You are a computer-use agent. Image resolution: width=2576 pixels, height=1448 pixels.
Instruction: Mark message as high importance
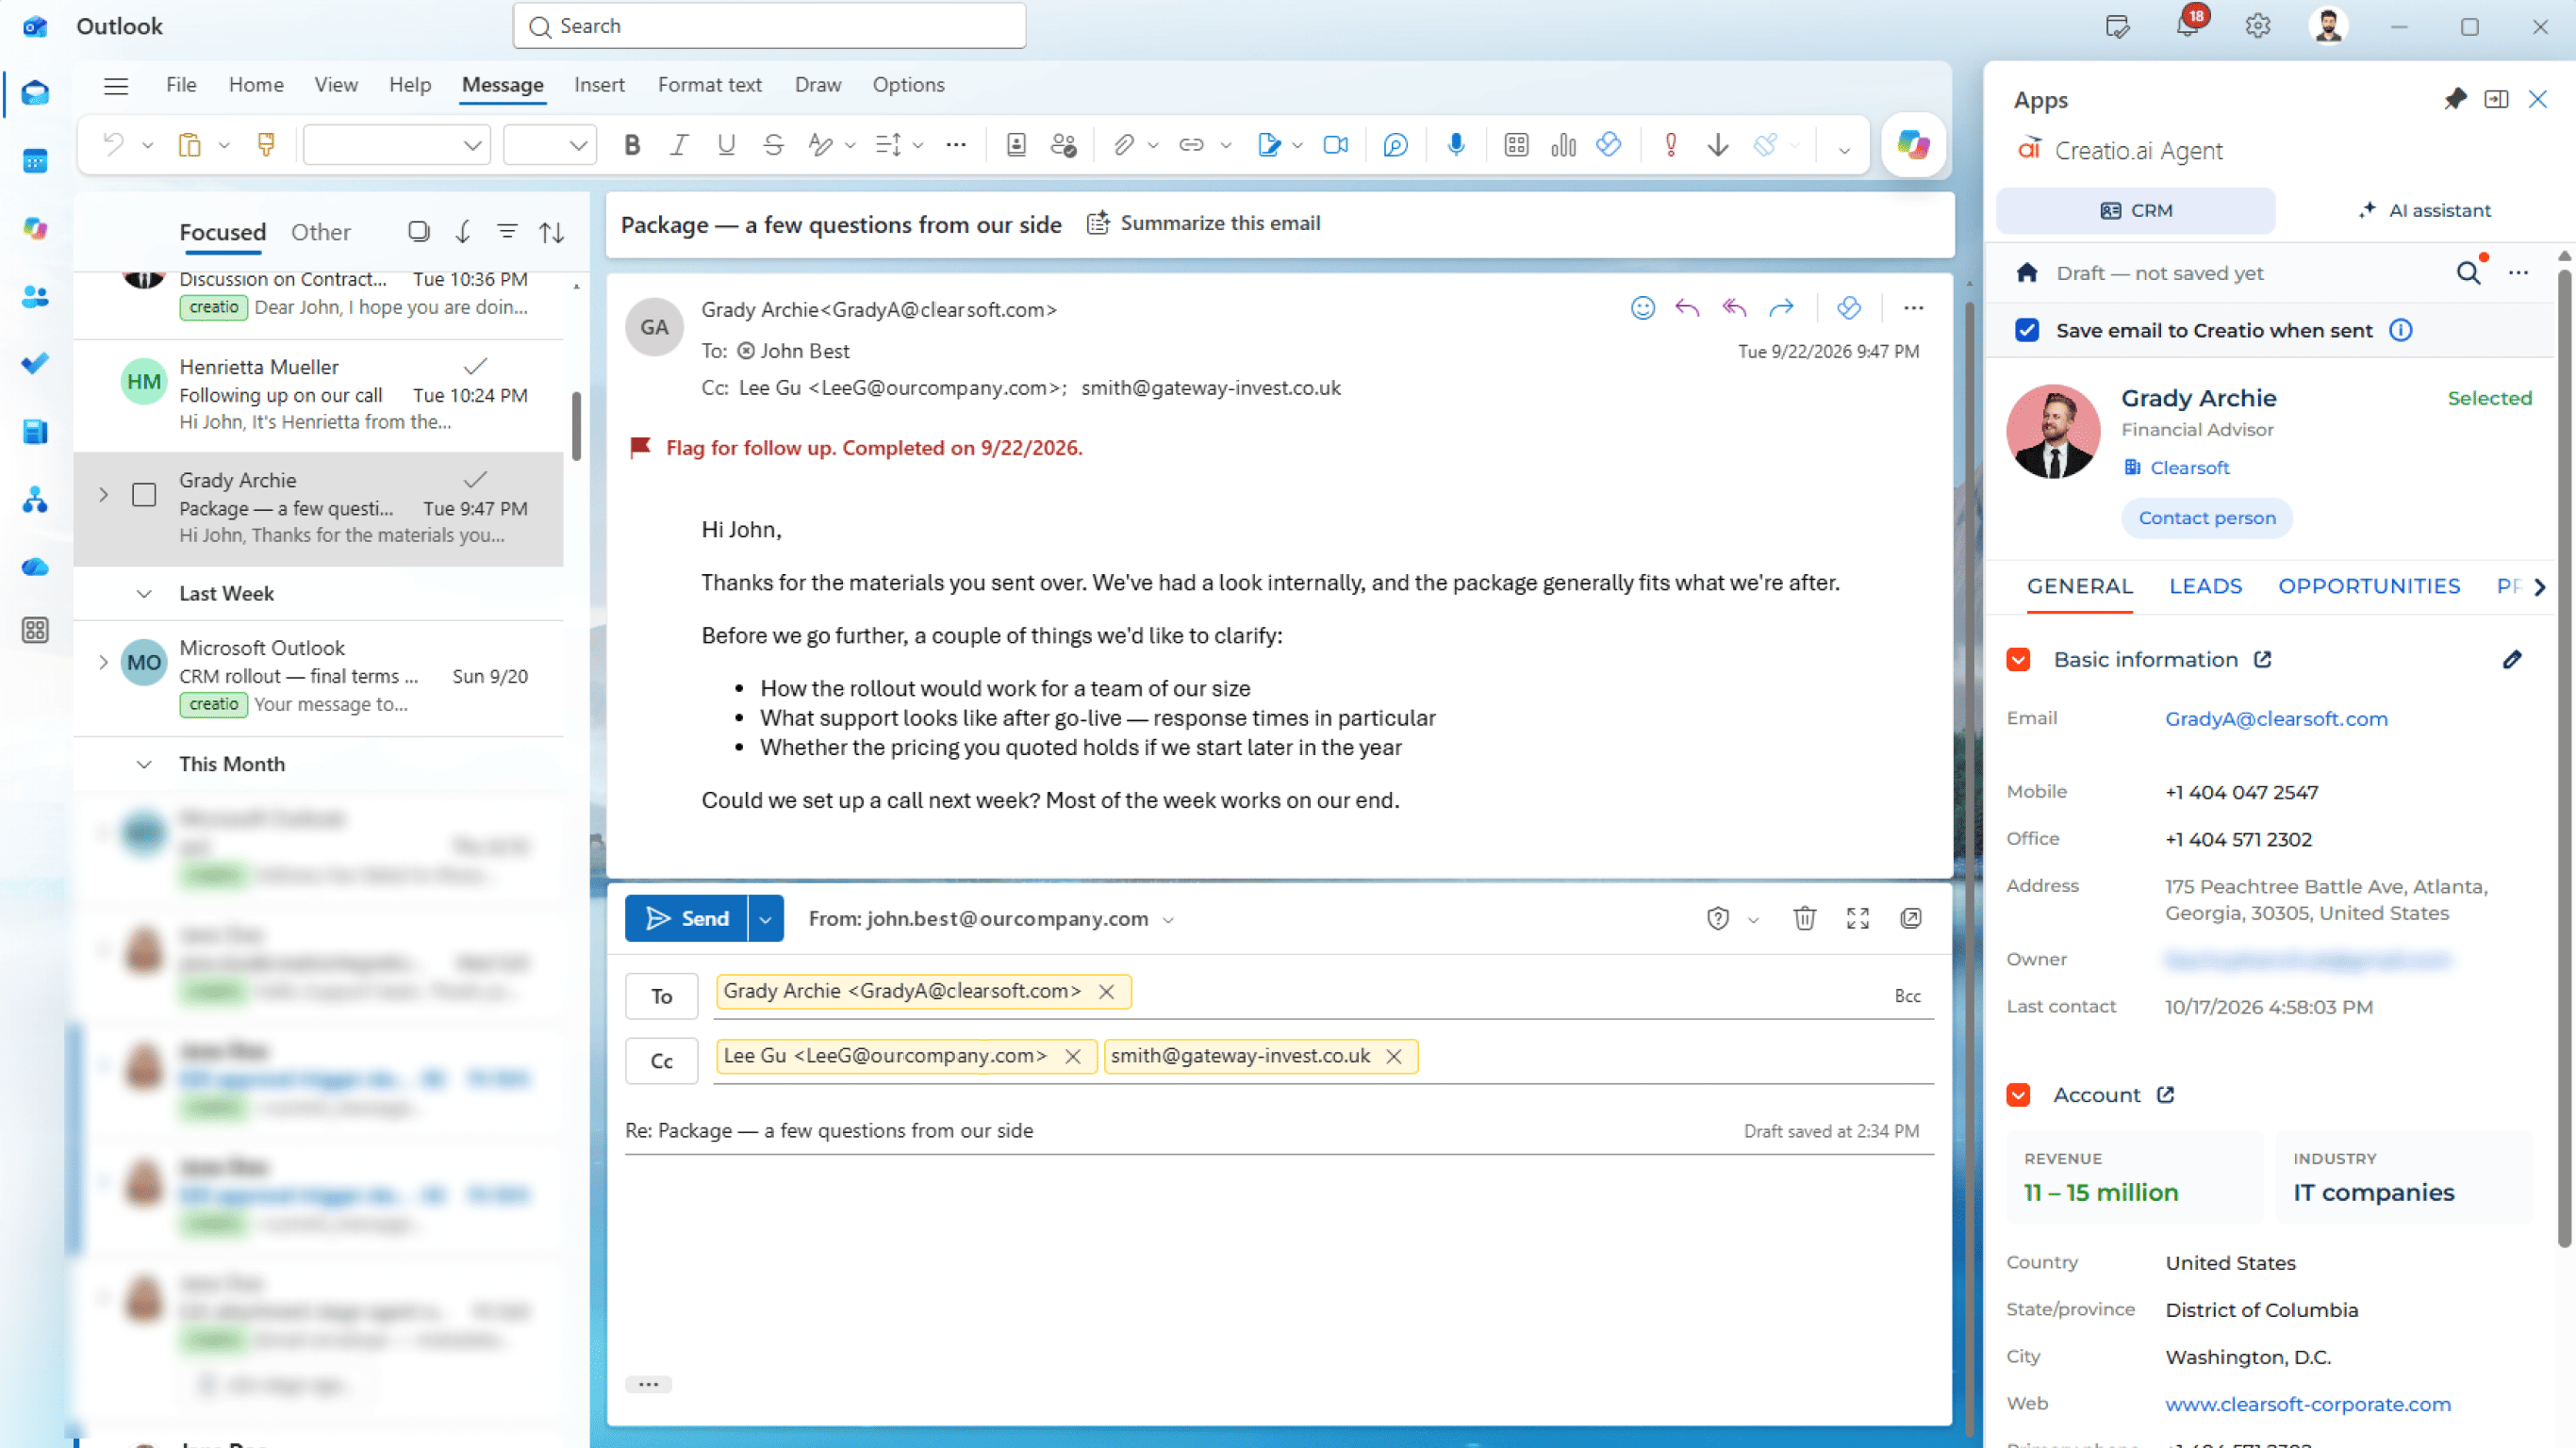(1670, 145)
